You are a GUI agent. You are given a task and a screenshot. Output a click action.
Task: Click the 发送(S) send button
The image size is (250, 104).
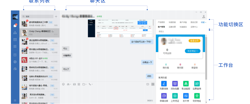point(150,100)
